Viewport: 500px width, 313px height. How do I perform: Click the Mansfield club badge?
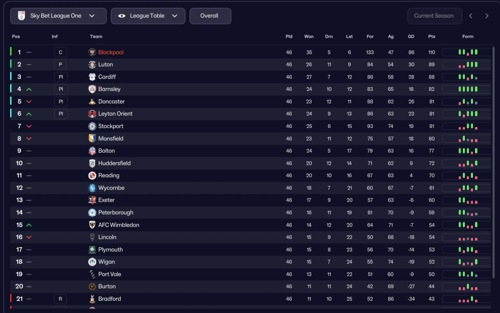tap(92, 138)
